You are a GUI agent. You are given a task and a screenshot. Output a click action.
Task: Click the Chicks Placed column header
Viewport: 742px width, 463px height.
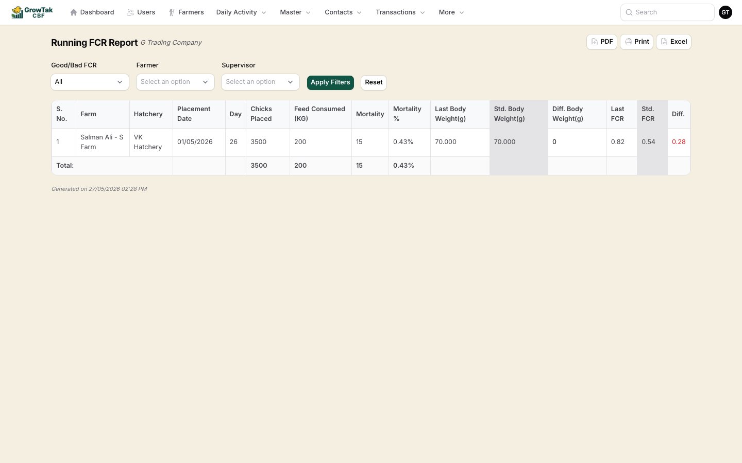268,114
